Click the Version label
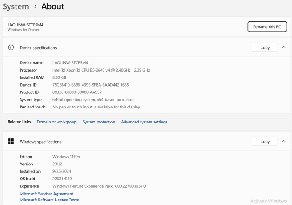This screenshot has width=292, height=205. 26,164
